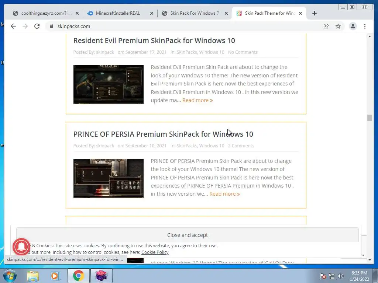Click the Close and accept cookie button
Image resolution: width=378 pixels, height=283 pixels.
pyautogui.click(x=187, y=235)
